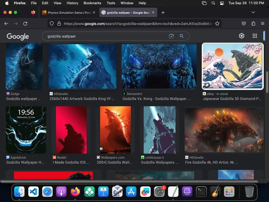The image size is (269, 202).
Task: Open System Settings with badge in dock
Action: tap(159, 192)
